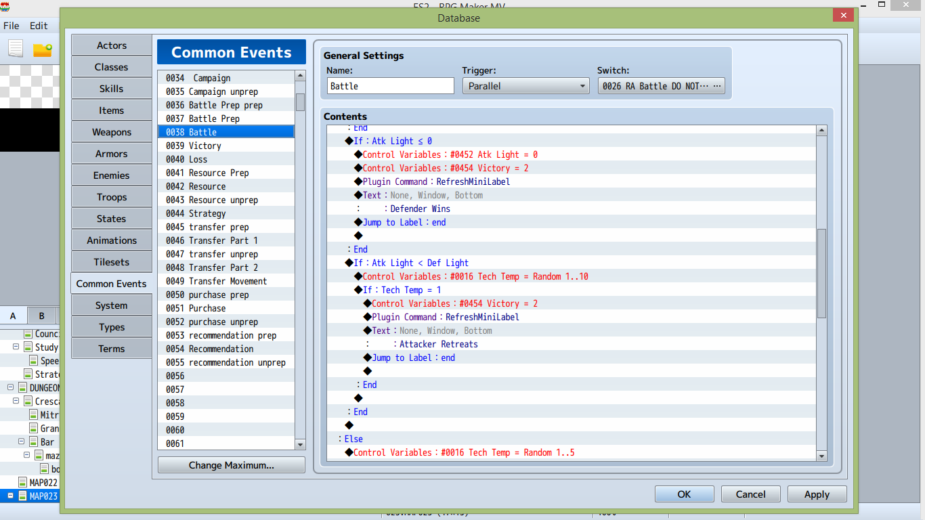The image size is (925, 520).
Task: Select the 'If : Atk Light < Def Light' line
Action: (x=572, y=263)
